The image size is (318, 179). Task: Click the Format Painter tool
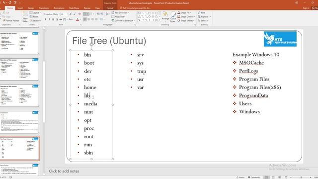click(11, 21)
